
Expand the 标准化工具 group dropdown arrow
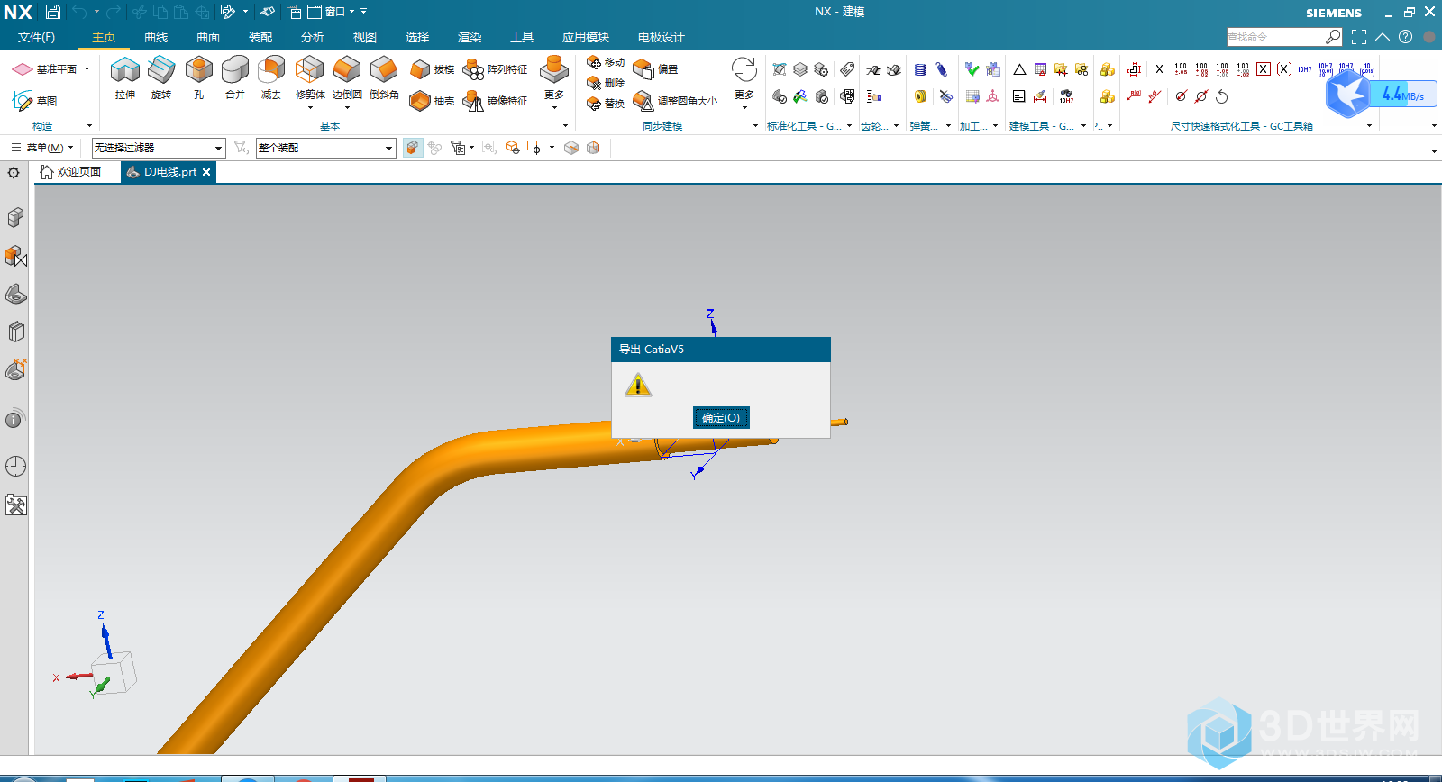[x=850, y=126]
